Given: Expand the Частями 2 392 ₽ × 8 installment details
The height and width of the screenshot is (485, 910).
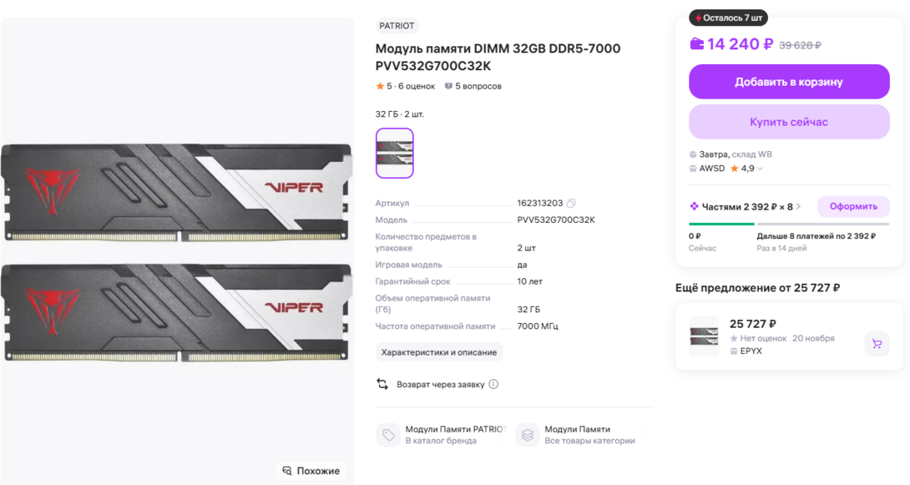Looking at the screenshot, I should tap(798, 206).
